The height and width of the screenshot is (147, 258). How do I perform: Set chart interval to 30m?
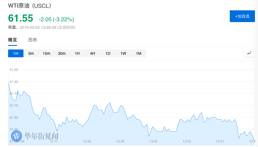click(62, 53)
